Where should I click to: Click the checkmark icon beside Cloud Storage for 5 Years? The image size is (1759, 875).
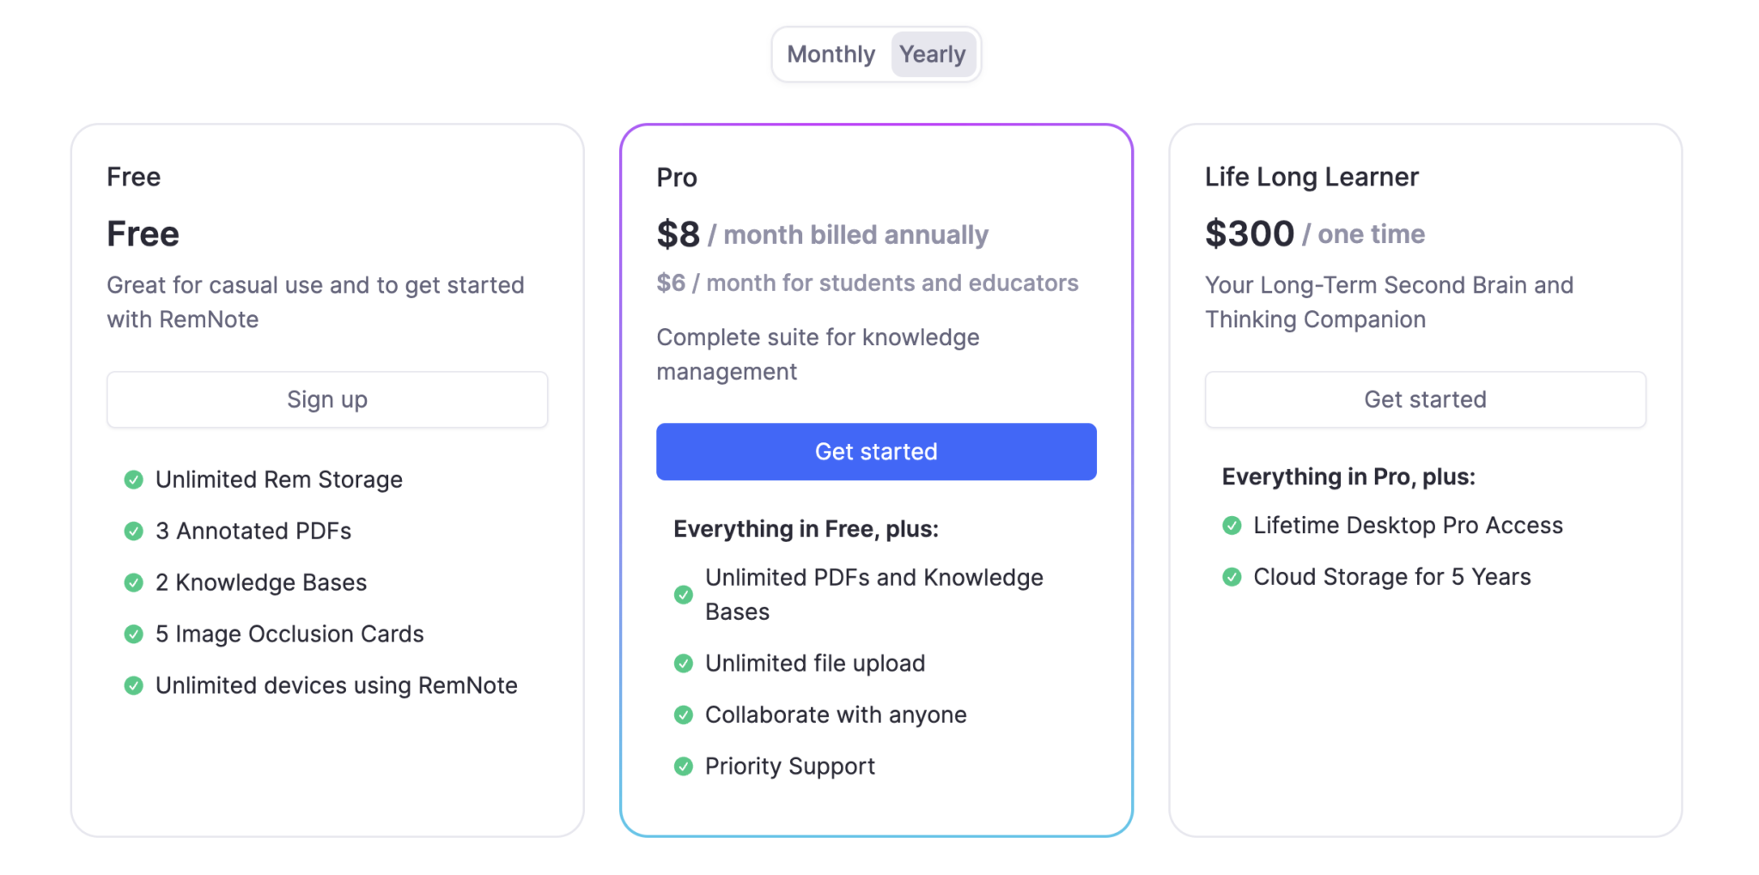pyautogui.click(x=1233, y=576)
